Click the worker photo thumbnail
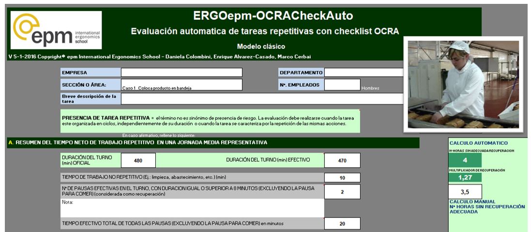This screenshot has width=531, height=232. (463, 84)
